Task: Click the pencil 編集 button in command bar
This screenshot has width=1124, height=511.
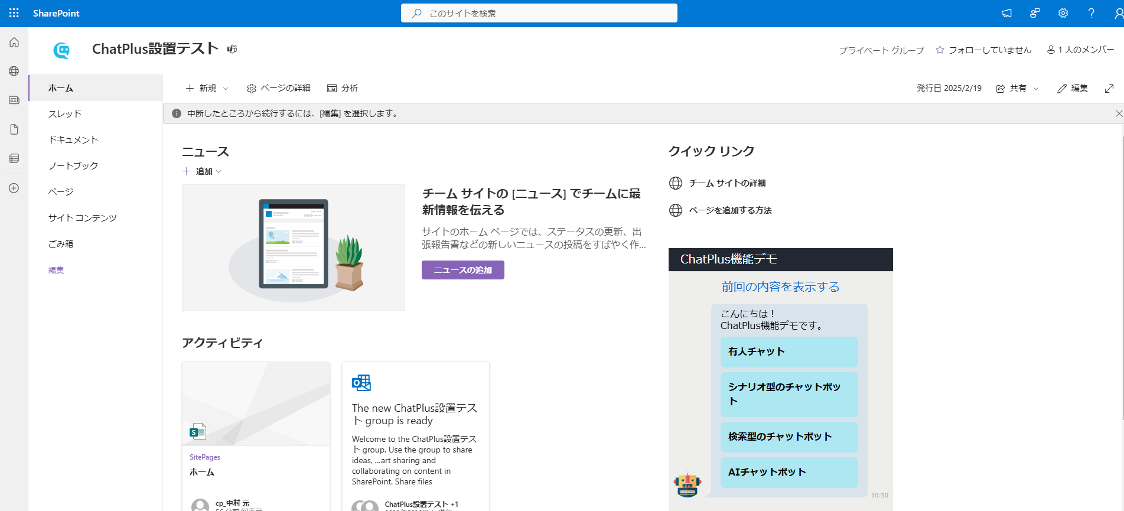Action: (x=1073, y=88)
